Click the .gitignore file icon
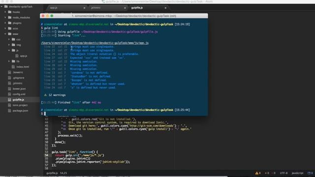This screenshot has height=177, width=315. (9, 78)
